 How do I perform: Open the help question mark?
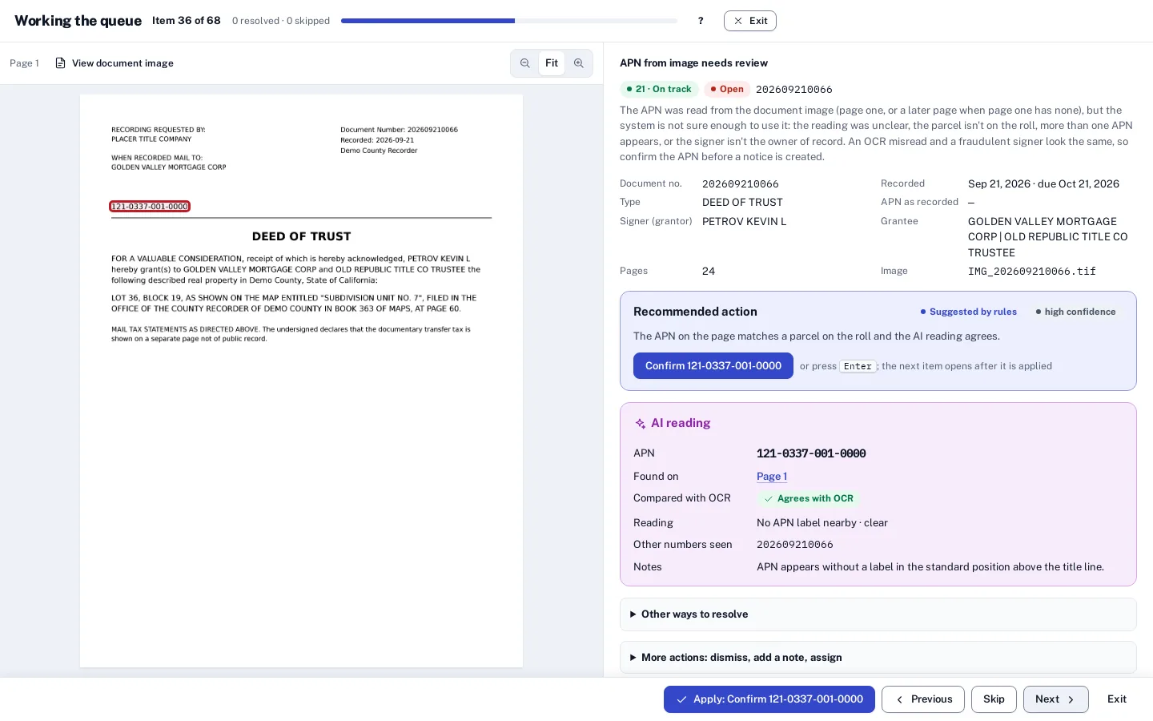pyautogui.click(x=701, y=21)
